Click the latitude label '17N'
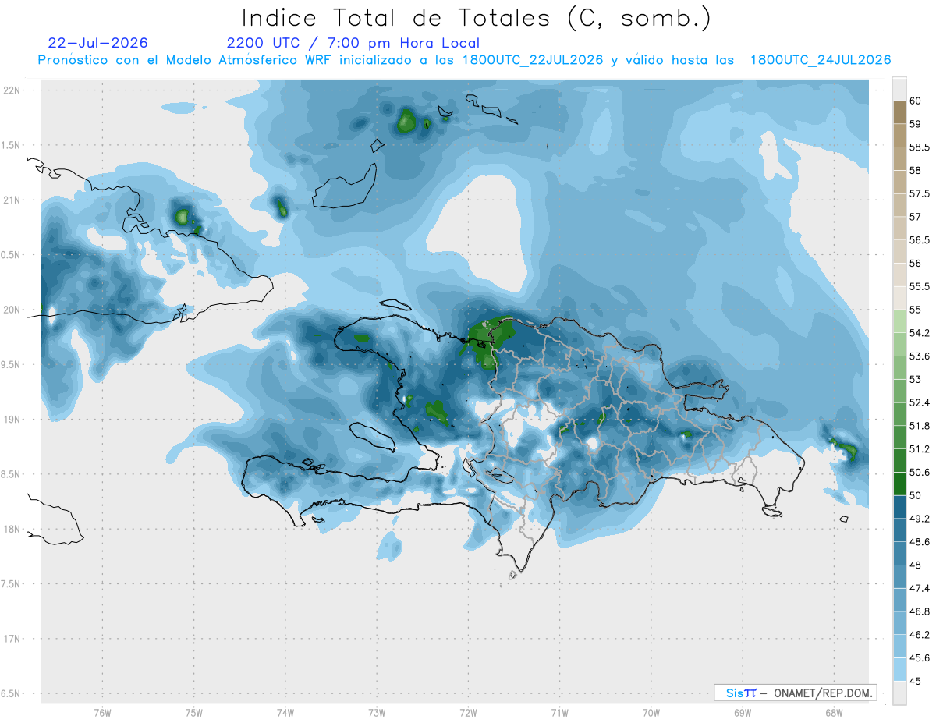 13,639
